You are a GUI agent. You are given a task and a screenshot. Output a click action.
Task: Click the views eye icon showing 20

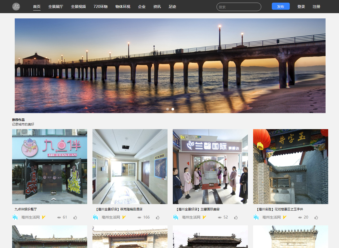[300, 217]
